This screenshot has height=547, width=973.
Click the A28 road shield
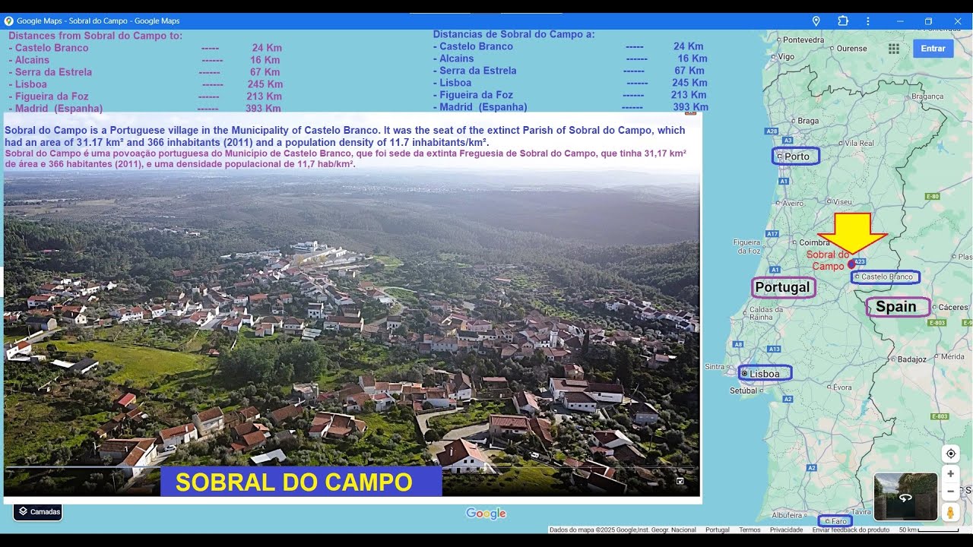[x=772, y=131]
